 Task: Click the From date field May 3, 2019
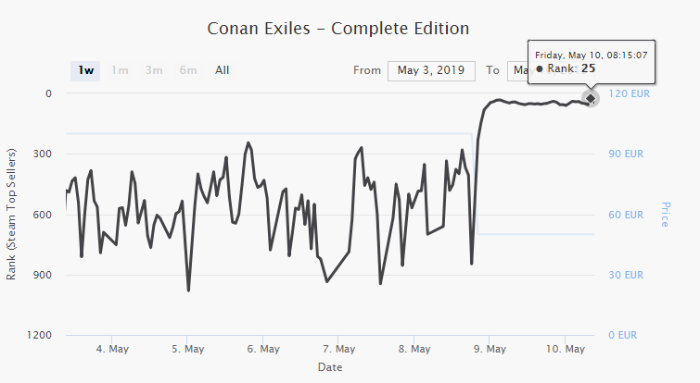click(x=431, y=70)
